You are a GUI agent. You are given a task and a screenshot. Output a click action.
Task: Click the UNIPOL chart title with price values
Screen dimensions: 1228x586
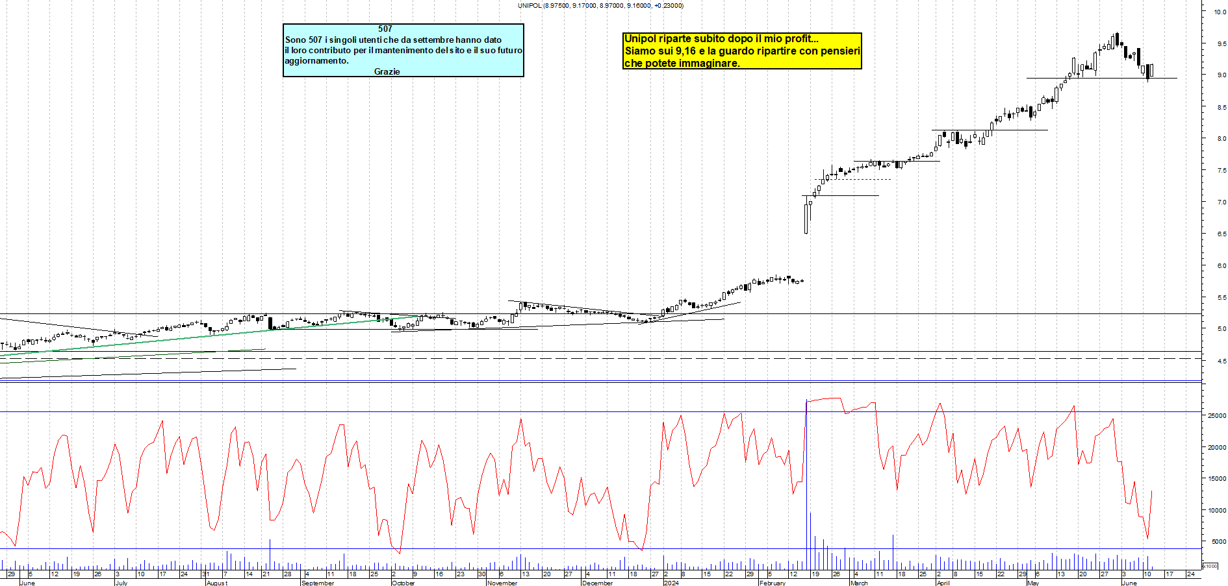coord(600,5)
